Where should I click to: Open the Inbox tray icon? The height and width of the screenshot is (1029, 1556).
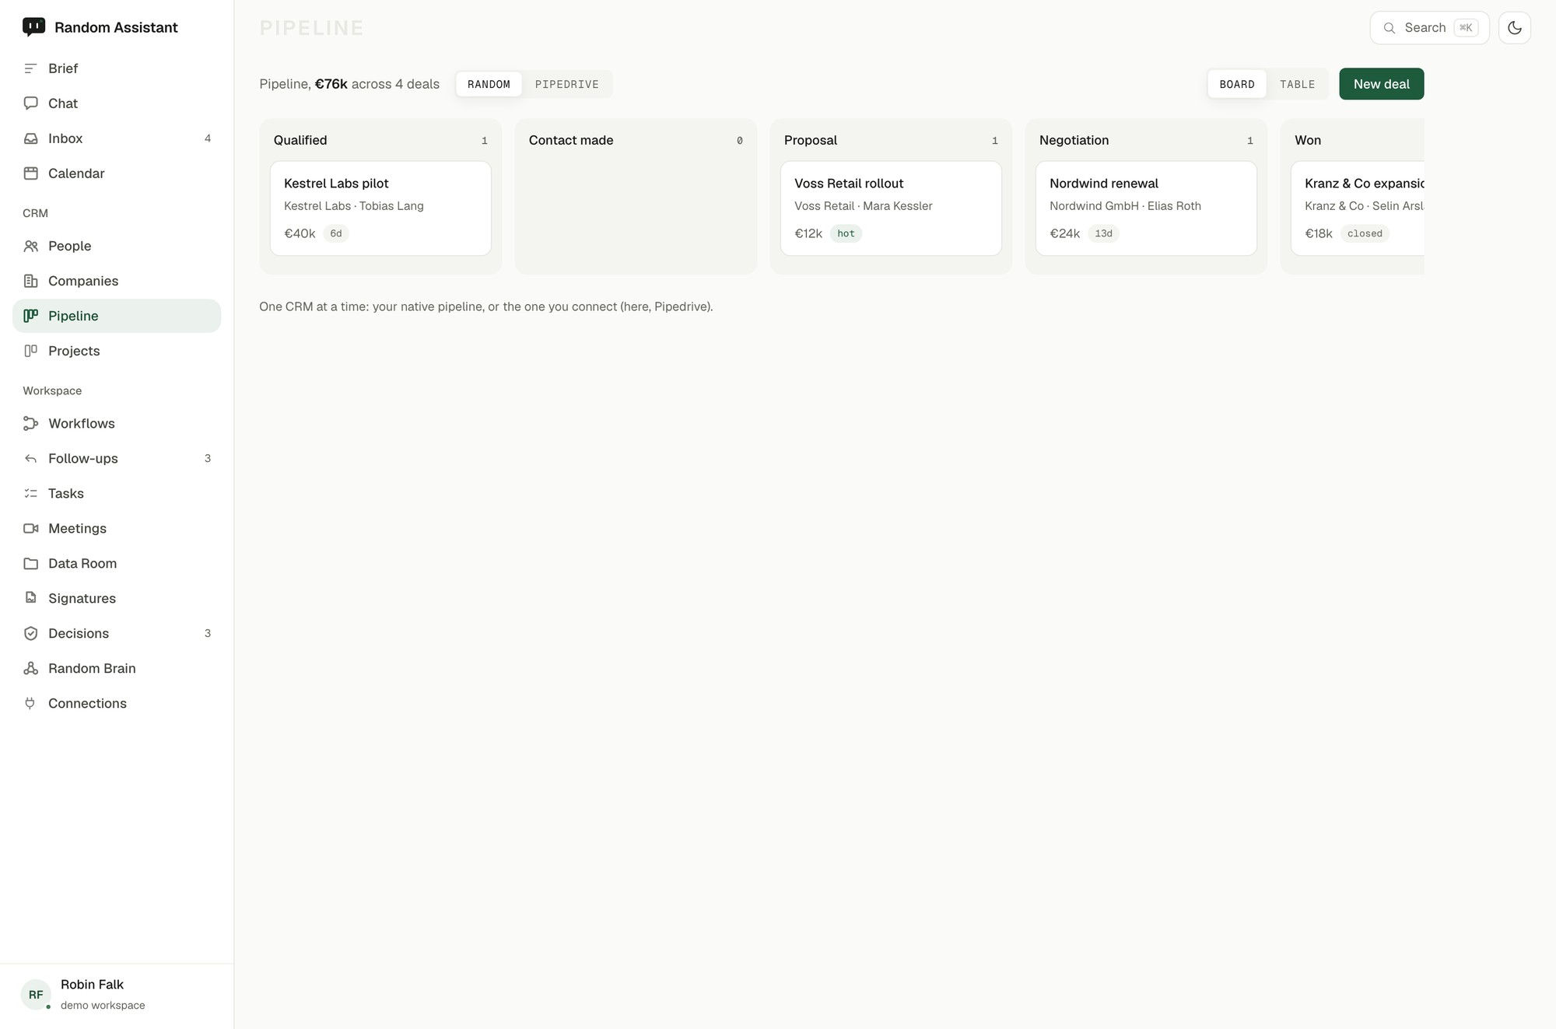pyautogui.click(x=30, y=138)
